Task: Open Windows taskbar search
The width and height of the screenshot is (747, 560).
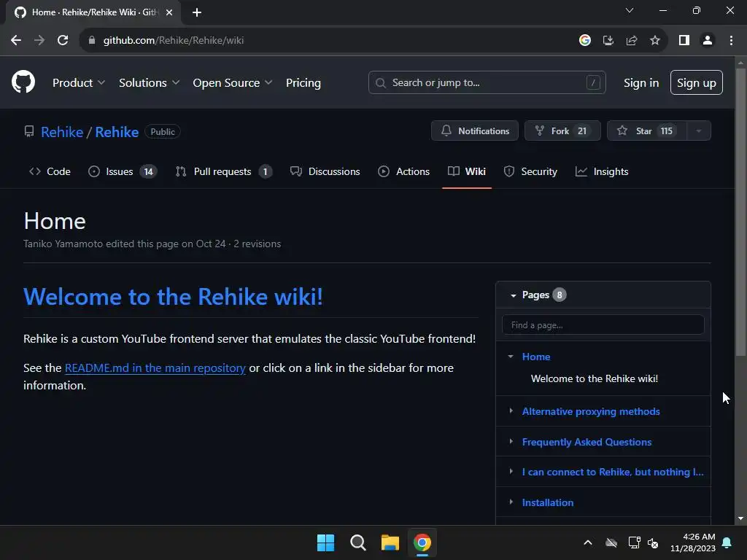Action: 357,542
